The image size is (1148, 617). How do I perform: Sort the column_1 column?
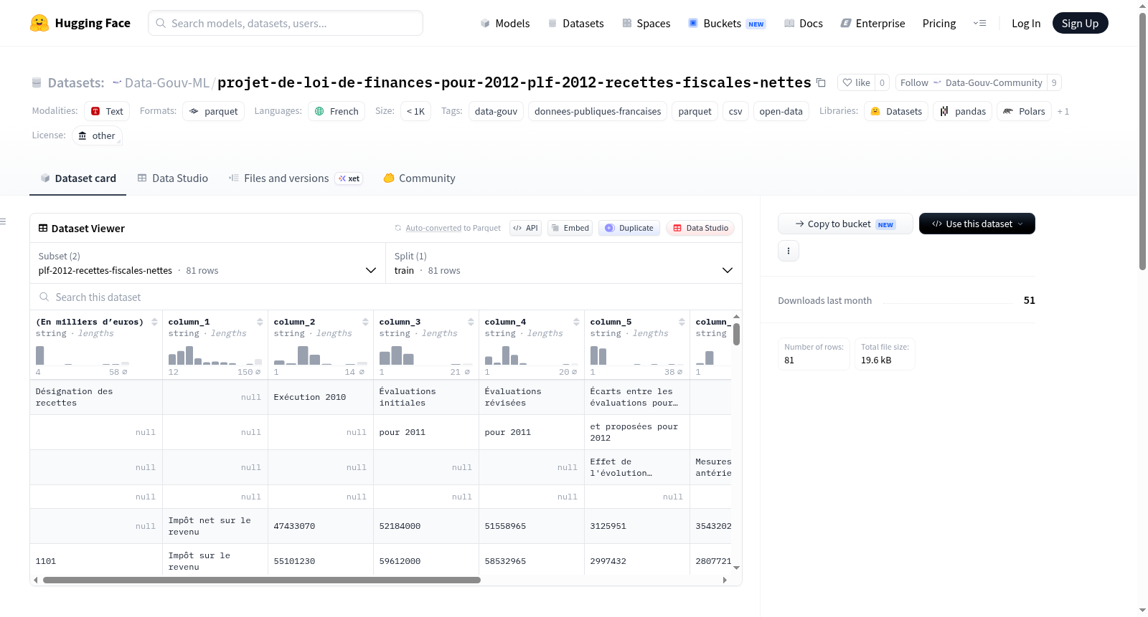pos(260,322)
